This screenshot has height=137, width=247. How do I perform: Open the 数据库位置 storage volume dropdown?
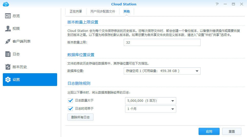tap(162, 71)
